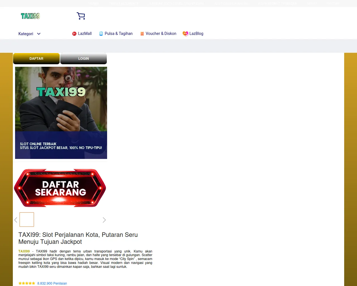Click the TAXI99 logo in the header
This screenshot has width=357, height=286.
pyautogui.click(x=30, y=16)
